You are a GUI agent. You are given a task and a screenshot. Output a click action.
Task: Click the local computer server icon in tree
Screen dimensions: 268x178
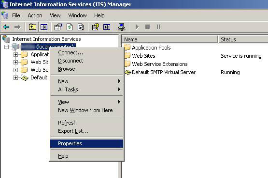pos(15,47)
